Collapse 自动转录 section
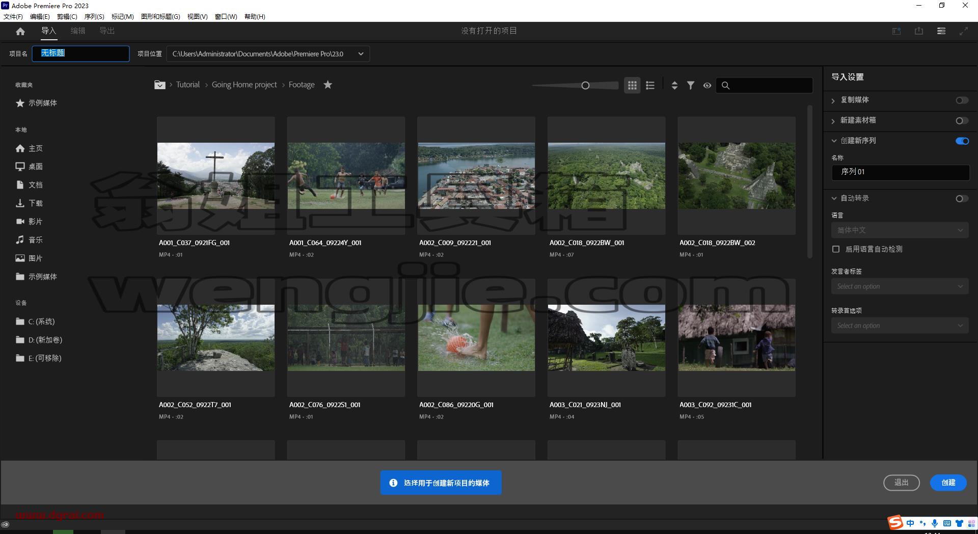978x534 pixels. point(834,198)
